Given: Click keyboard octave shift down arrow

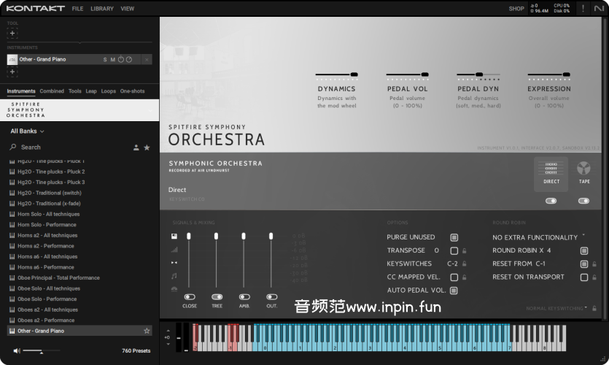Looking at the screenshot, I should [168, 344].
